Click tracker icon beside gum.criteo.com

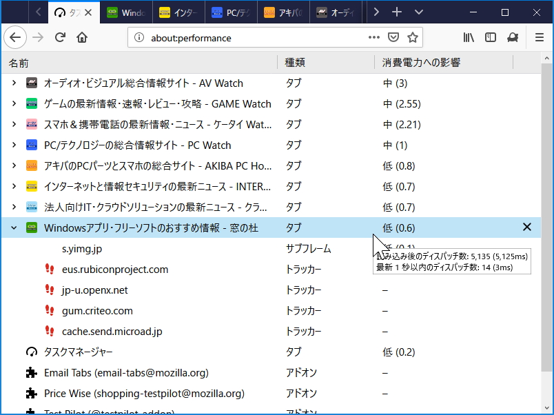(50, 310)
